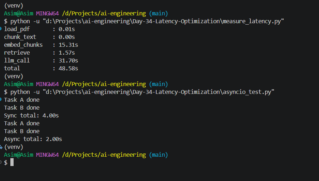
Task: Click the "total" label in latency output
Action: click(x=12, y=69)
